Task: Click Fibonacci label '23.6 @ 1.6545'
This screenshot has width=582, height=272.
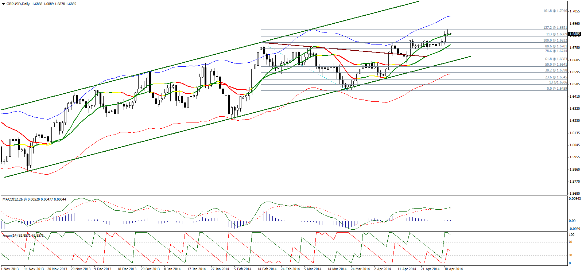Action: pyautogui.click(x=556, y=77)
